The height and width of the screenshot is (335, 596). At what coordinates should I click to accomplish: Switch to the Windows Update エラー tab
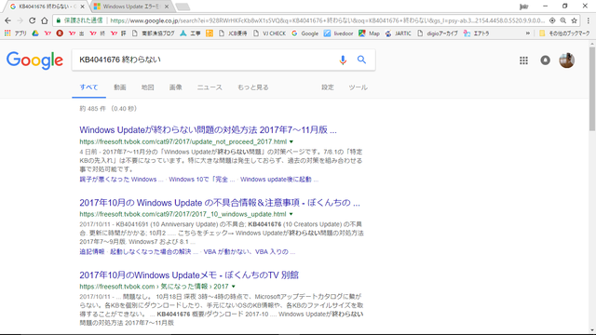130,7
